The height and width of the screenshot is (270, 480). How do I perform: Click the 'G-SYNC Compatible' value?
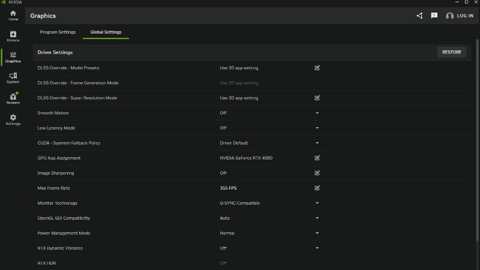[x=239, y=203]
